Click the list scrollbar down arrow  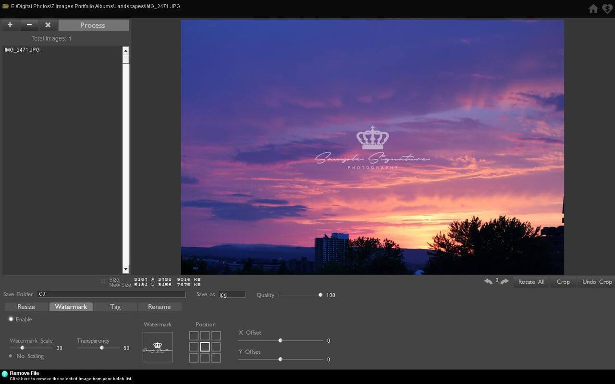click(x=126, y=269)
